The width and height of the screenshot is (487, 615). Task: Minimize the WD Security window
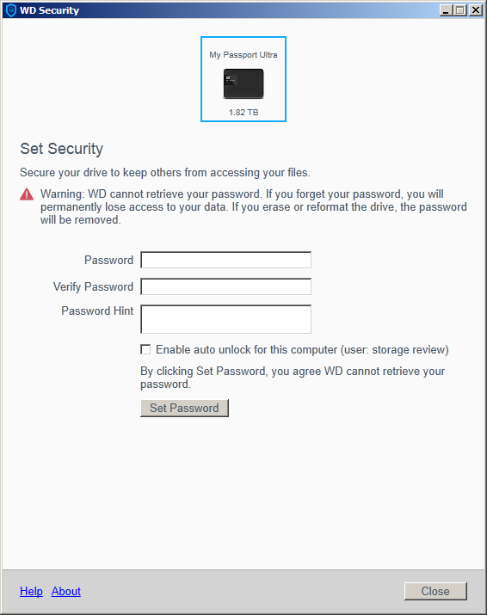click(x=446, y=10)
